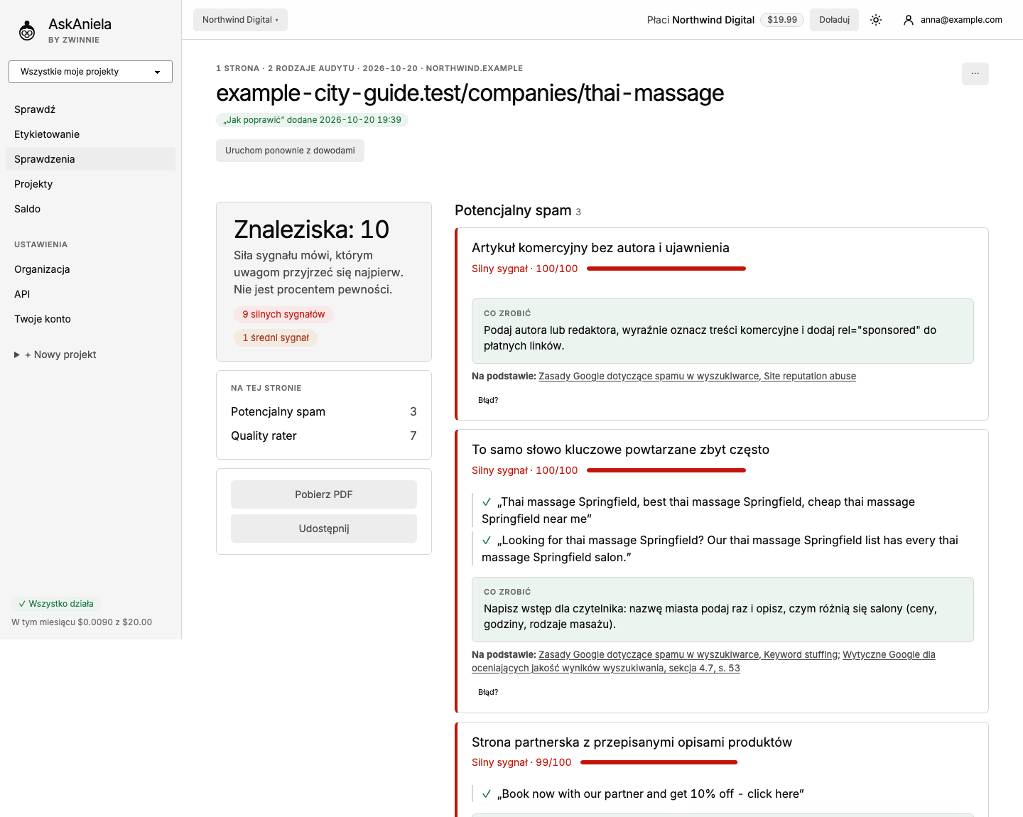The width and height of the screenshot is (1023, 817).
Task: Click Uruchom ponownie z dowodami button
Action: [290, 151]
